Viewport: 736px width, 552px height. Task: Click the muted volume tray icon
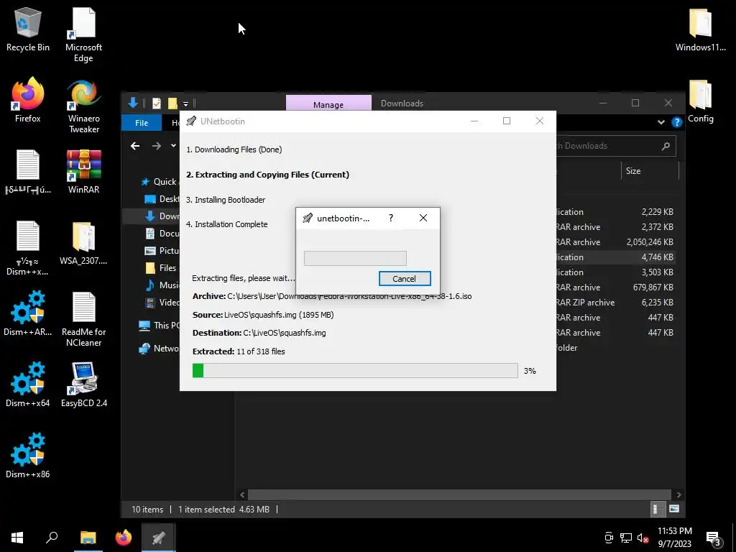pos(643,538)
